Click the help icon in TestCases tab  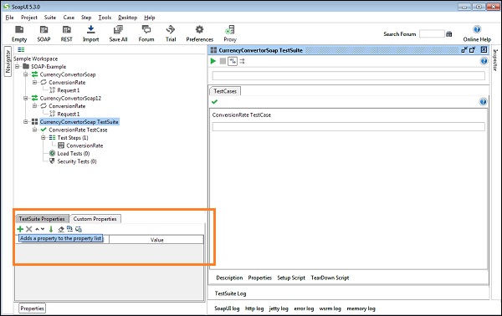(x=483, y=102)
